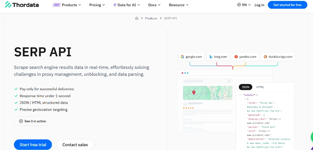Collapse the nested JSON object arrow
This screenshot has width=313, height=150.
[x=245, y=99]
